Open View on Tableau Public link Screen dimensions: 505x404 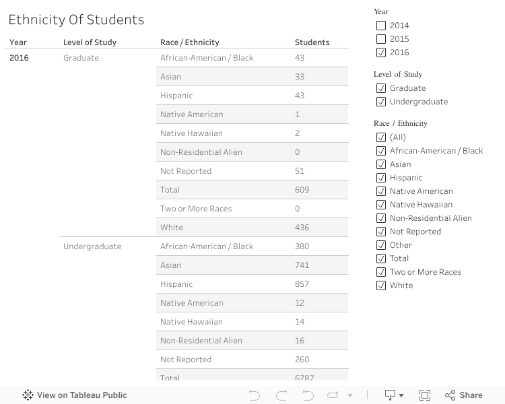point(81,395)
